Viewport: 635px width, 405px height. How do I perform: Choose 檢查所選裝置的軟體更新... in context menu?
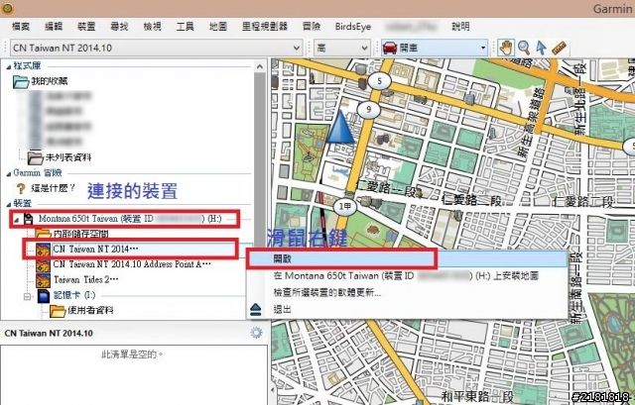click(x=407, y=293)
